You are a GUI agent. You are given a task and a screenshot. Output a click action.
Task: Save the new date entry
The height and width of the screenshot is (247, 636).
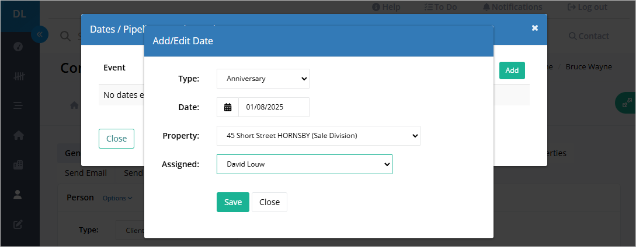coord(233,202)
